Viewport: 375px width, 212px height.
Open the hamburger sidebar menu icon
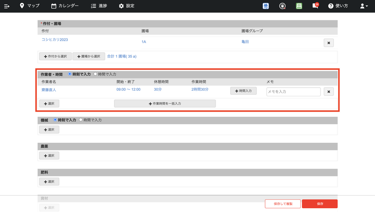pyautogui.click(x=7, y=6)
